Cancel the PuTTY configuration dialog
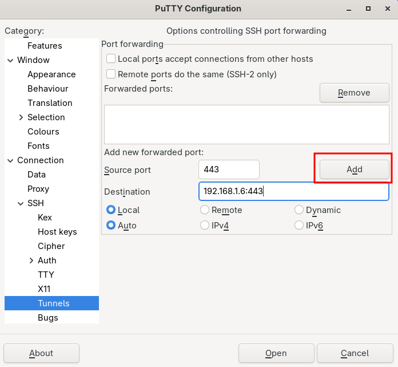This screenshot has height=367, width=398. [x=355, y=353]
